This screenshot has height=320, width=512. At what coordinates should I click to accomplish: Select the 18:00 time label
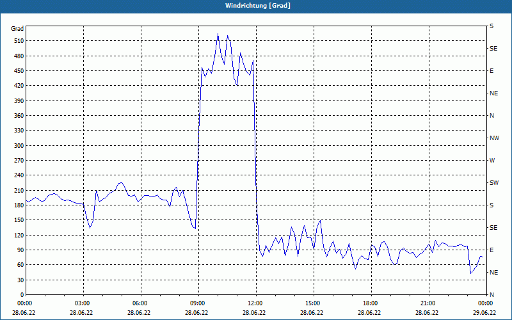pyautogui.click(x=369, y=303)
